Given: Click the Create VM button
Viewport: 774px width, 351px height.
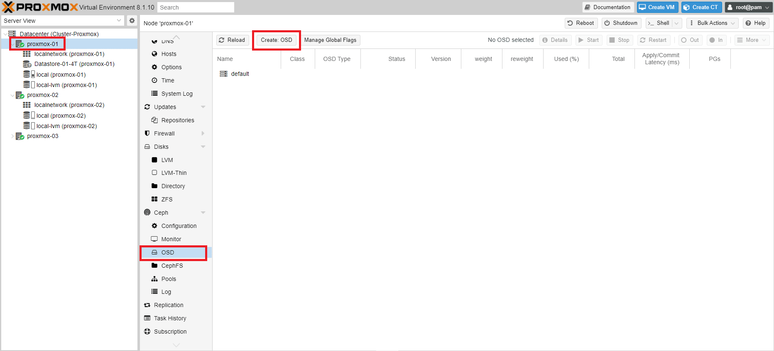Looking at the screenshot, I should coord(657,7).
